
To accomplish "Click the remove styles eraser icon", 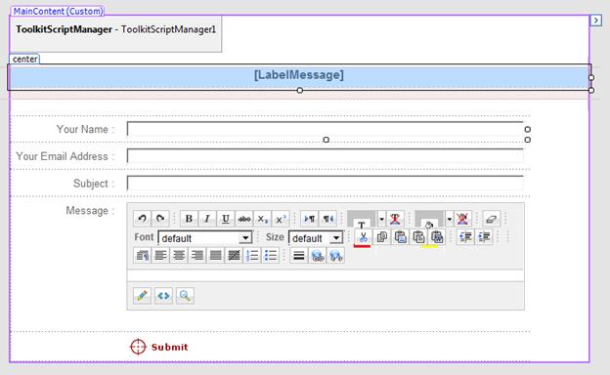I will [x=492, y=219].
